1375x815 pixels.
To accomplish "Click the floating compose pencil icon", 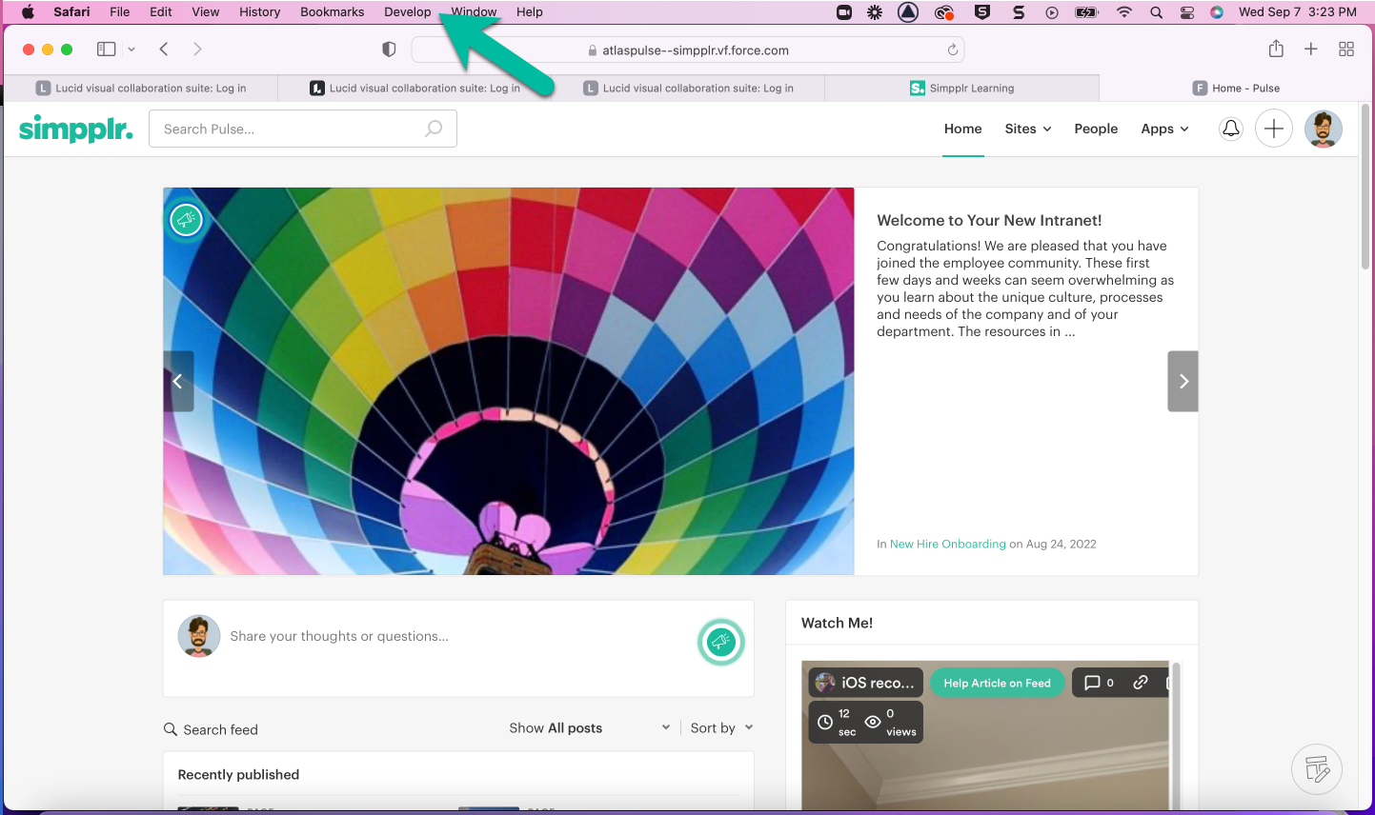I will [x=1317, y=769].
